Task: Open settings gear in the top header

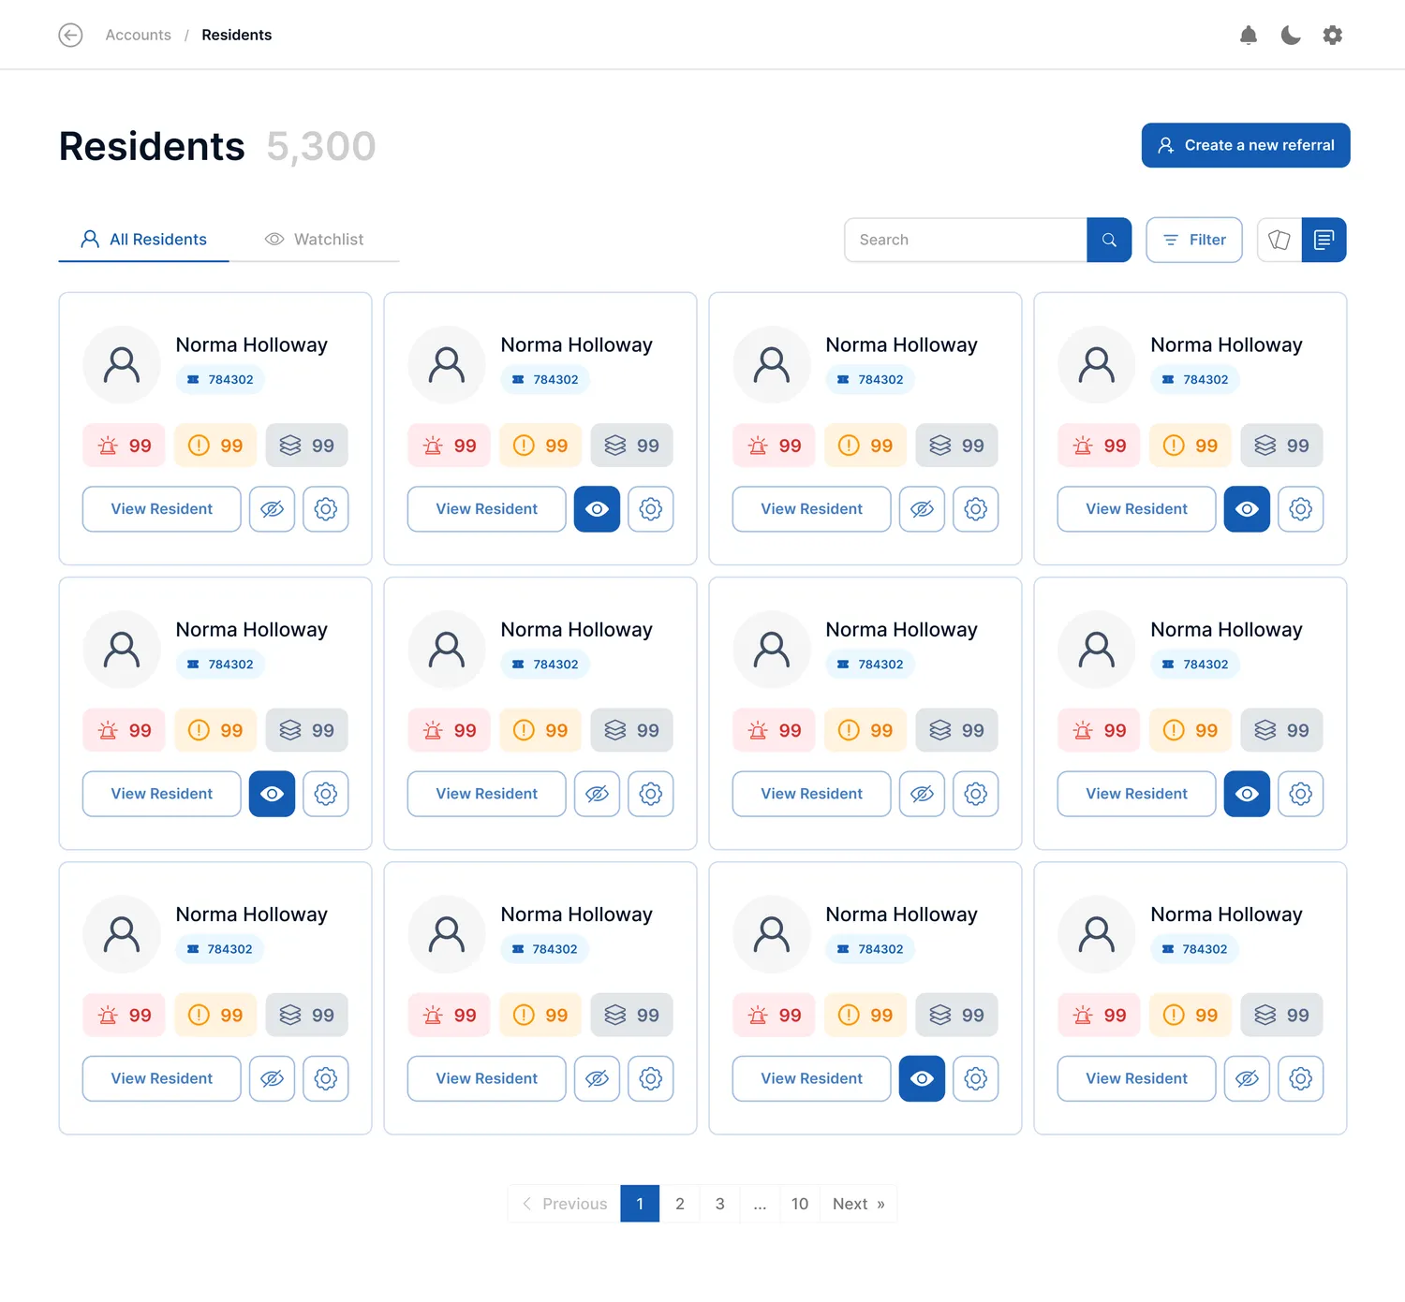Action: (1333, 36)
